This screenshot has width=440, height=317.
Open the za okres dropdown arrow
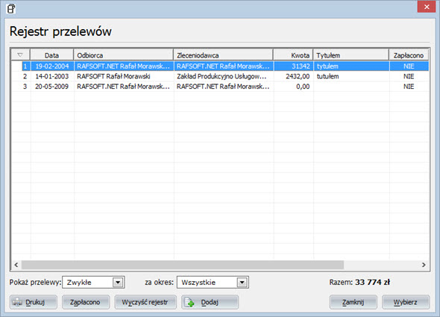[242, 283]
